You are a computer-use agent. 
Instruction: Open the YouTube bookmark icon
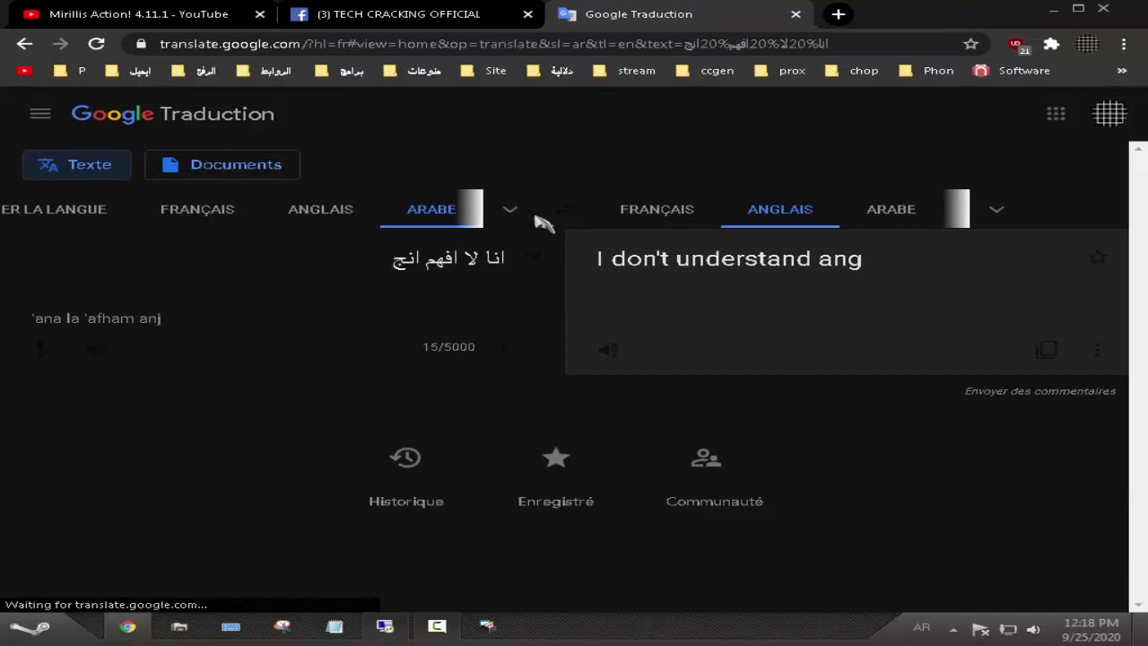coord(24,71)
